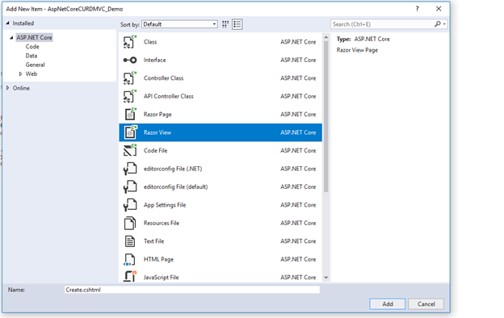Viewport: 504px width, 318px height.
Task: Select the editorconfig File (default) icon
Action: pos(130,186)
